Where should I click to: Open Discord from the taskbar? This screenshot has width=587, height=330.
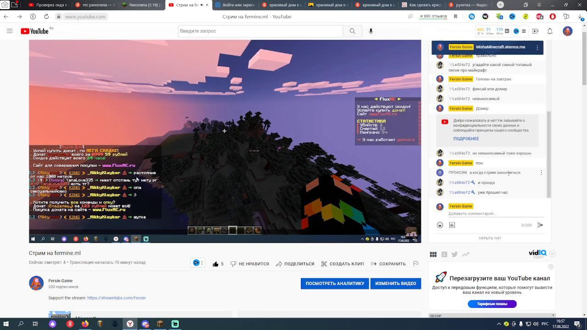pyautogui.click(x=145, y=324)
